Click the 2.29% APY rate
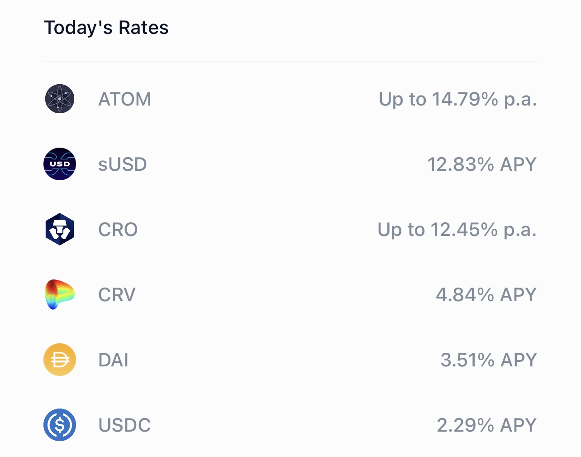 pyautogui.click(x=486, y=425)
